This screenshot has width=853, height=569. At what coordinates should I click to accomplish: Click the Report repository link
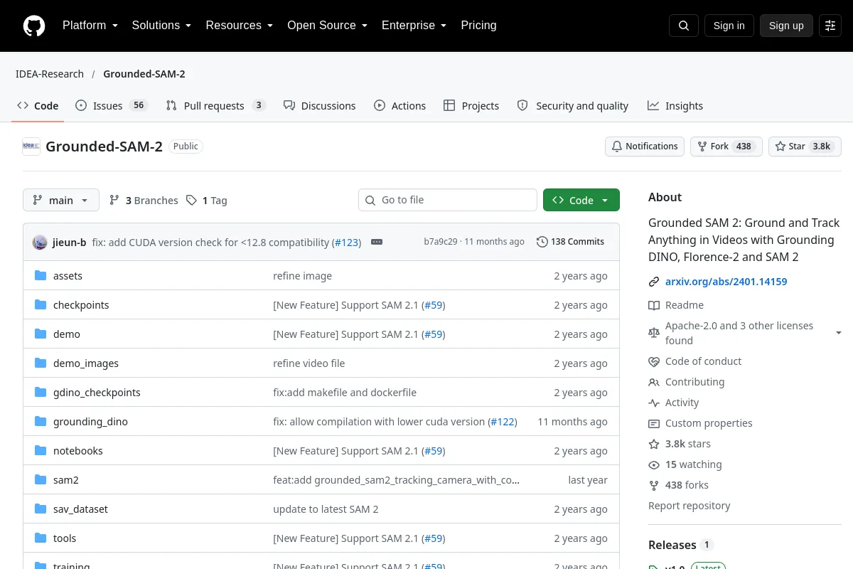coord(690,506)
